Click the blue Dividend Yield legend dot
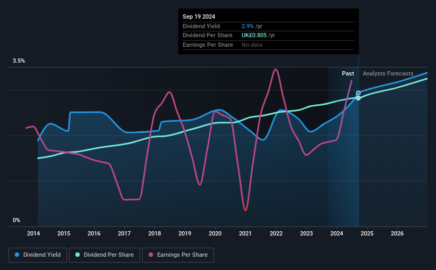Image resolution: width=436 pixels, height=270 pixels. click(17, 255)
